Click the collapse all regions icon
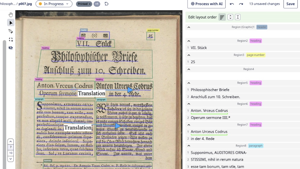The image size is (300, 169). tap(238, 17)
